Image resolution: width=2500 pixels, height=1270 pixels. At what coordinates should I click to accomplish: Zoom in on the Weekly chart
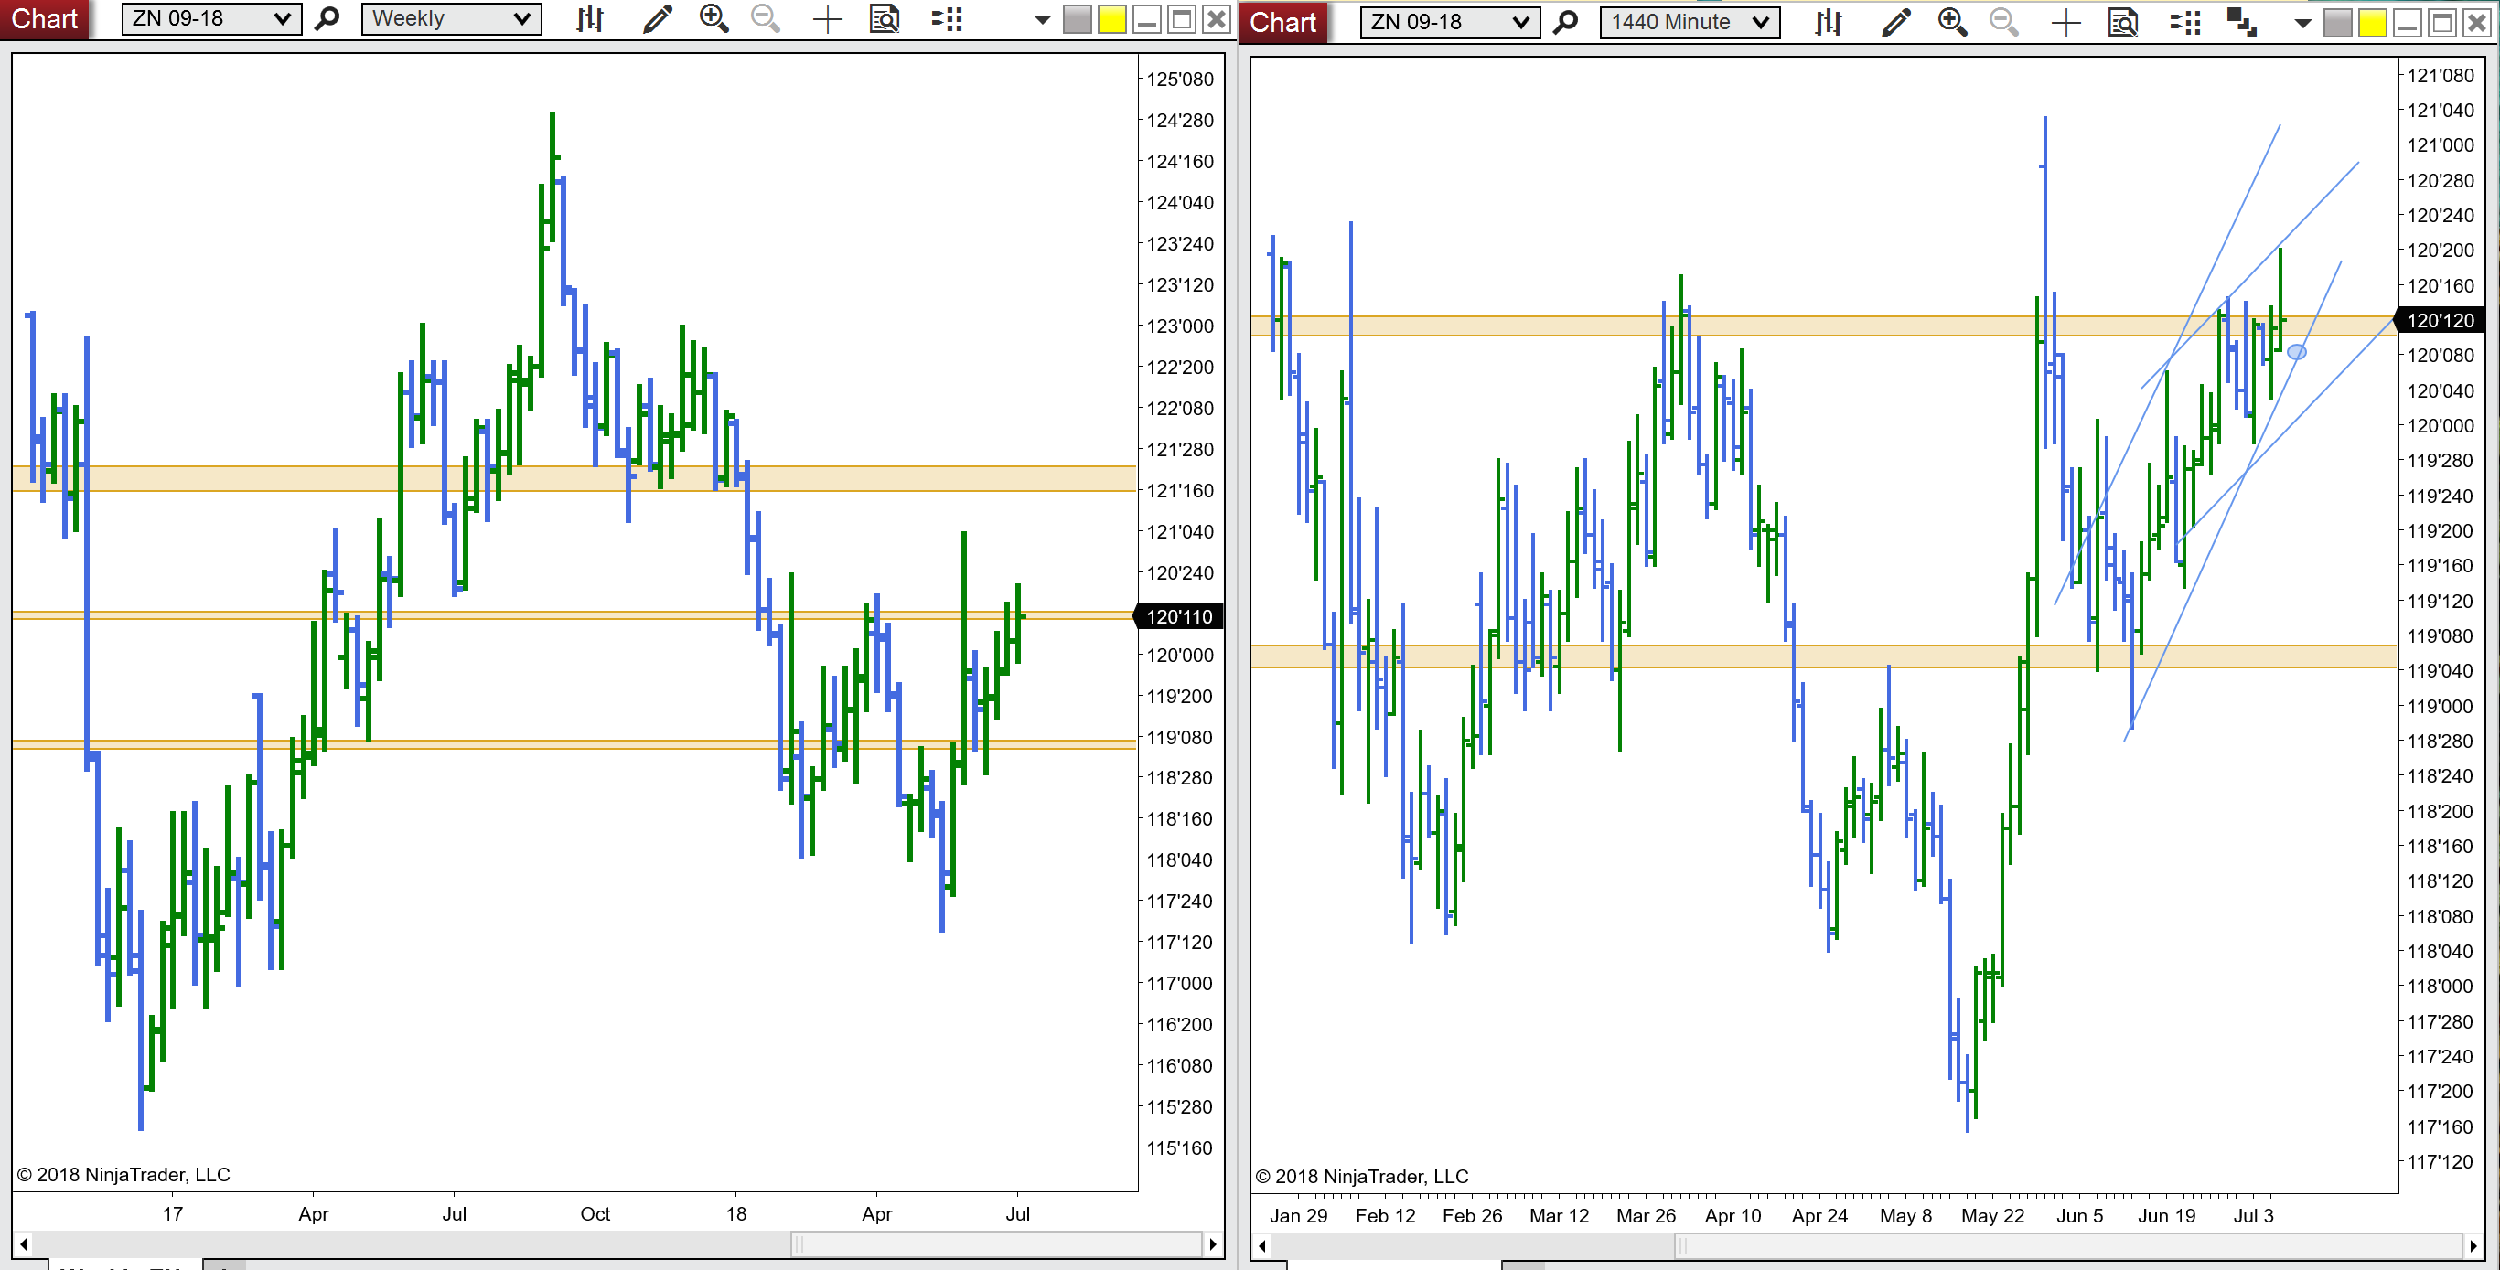[x=714, y=18]
